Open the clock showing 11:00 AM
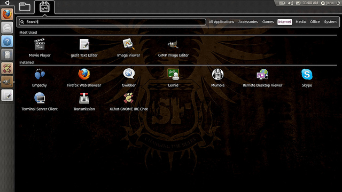Image resolution: width=342 pixels, height=192 pixels. [x=310, y=3]
